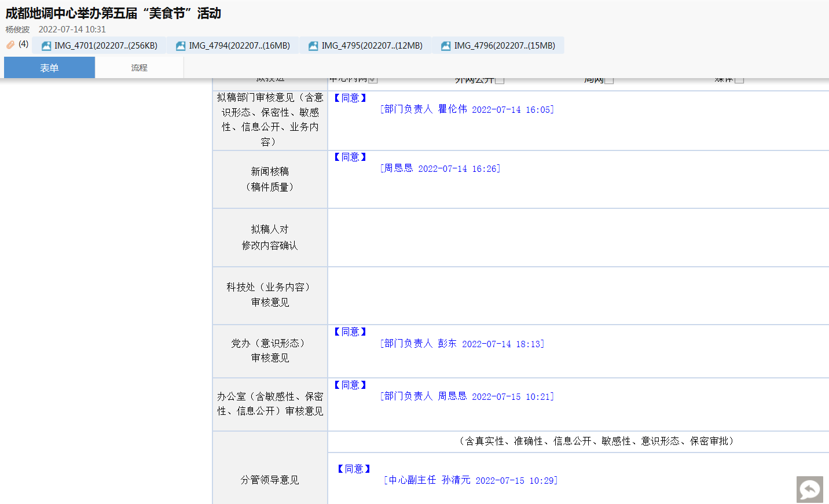Toggle the 局网 checkbox
This screenshot has width=829, height=504.
pyautogui.click(x=609, y=80)
